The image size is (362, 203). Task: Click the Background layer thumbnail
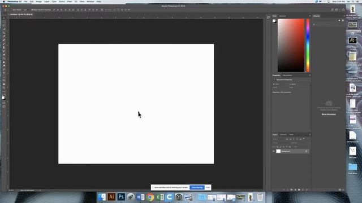tap(278, 151)
